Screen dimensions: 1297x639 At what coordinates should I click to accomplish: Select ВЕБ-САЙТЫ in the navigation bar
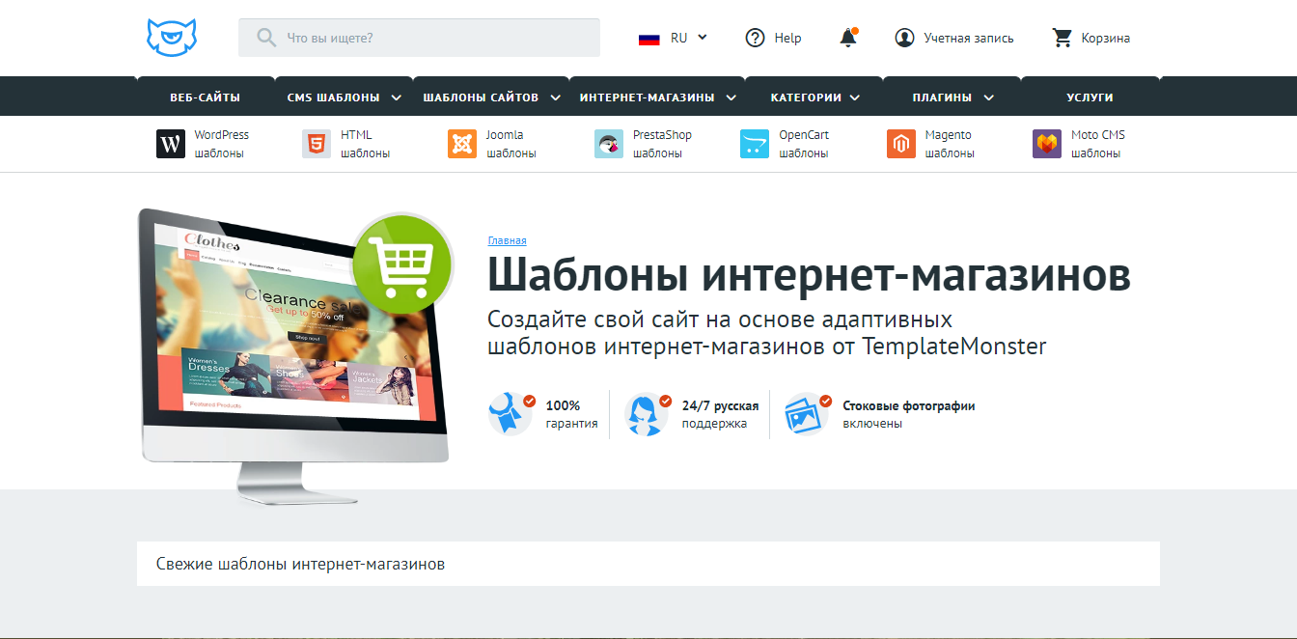205,97
